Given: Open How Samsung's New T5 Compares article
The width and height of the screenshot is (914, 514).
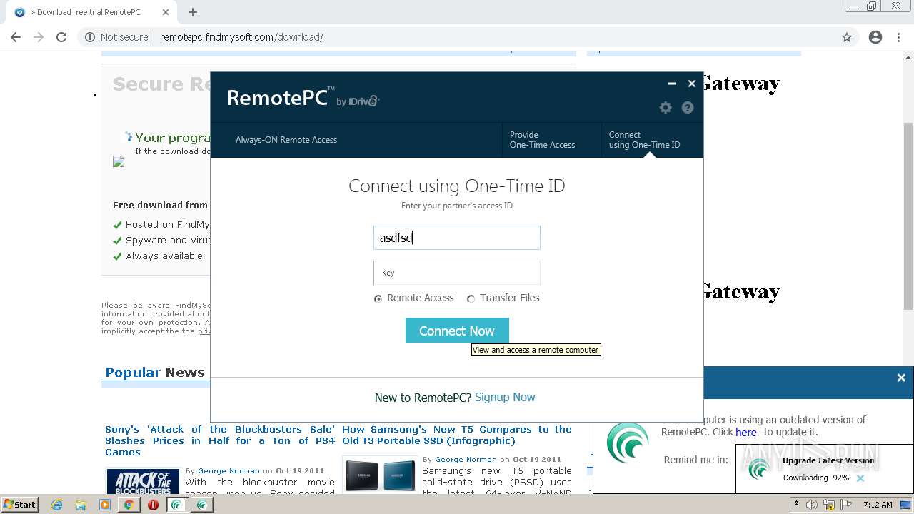Looking at the screenshot, I should tap(457, 435).
